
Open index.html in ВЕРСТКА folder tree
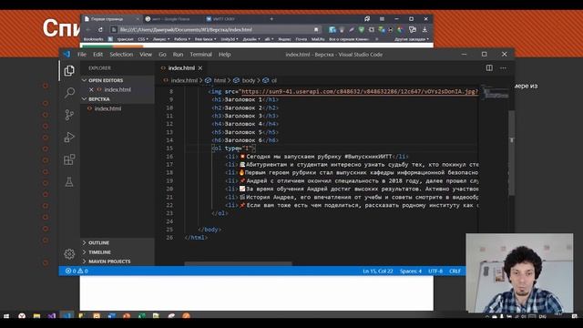pos(107,108)
